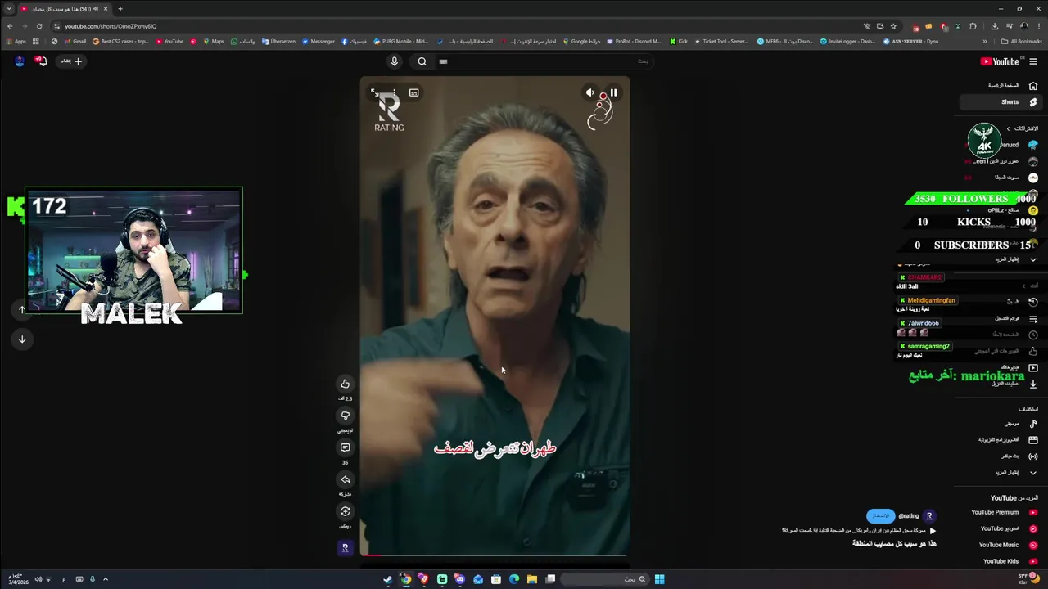The image size is (1048, 589).
Task: Open the Create plus button
Action: point(72,61)
